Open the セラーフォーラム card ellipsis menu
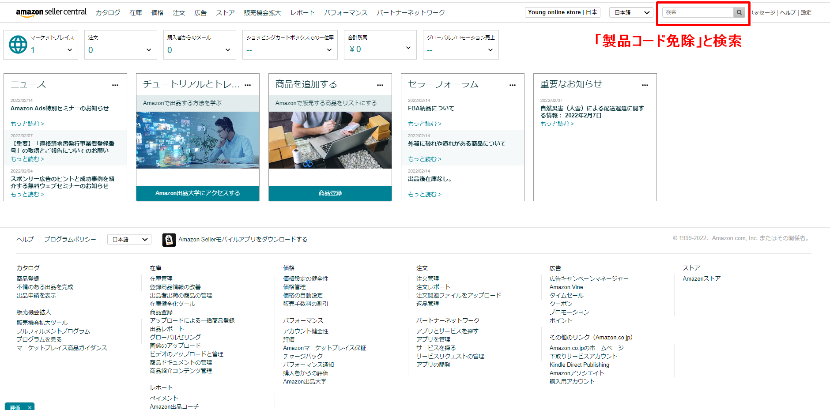The width and height of the screenshot is (830, 410). [513, 85]
